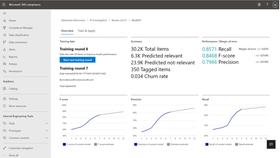Switch to the Train & Apply tab

86,31
